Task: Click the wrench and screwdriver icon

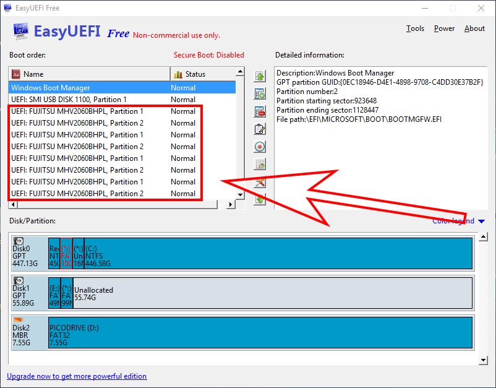Action: pos(260,182)
